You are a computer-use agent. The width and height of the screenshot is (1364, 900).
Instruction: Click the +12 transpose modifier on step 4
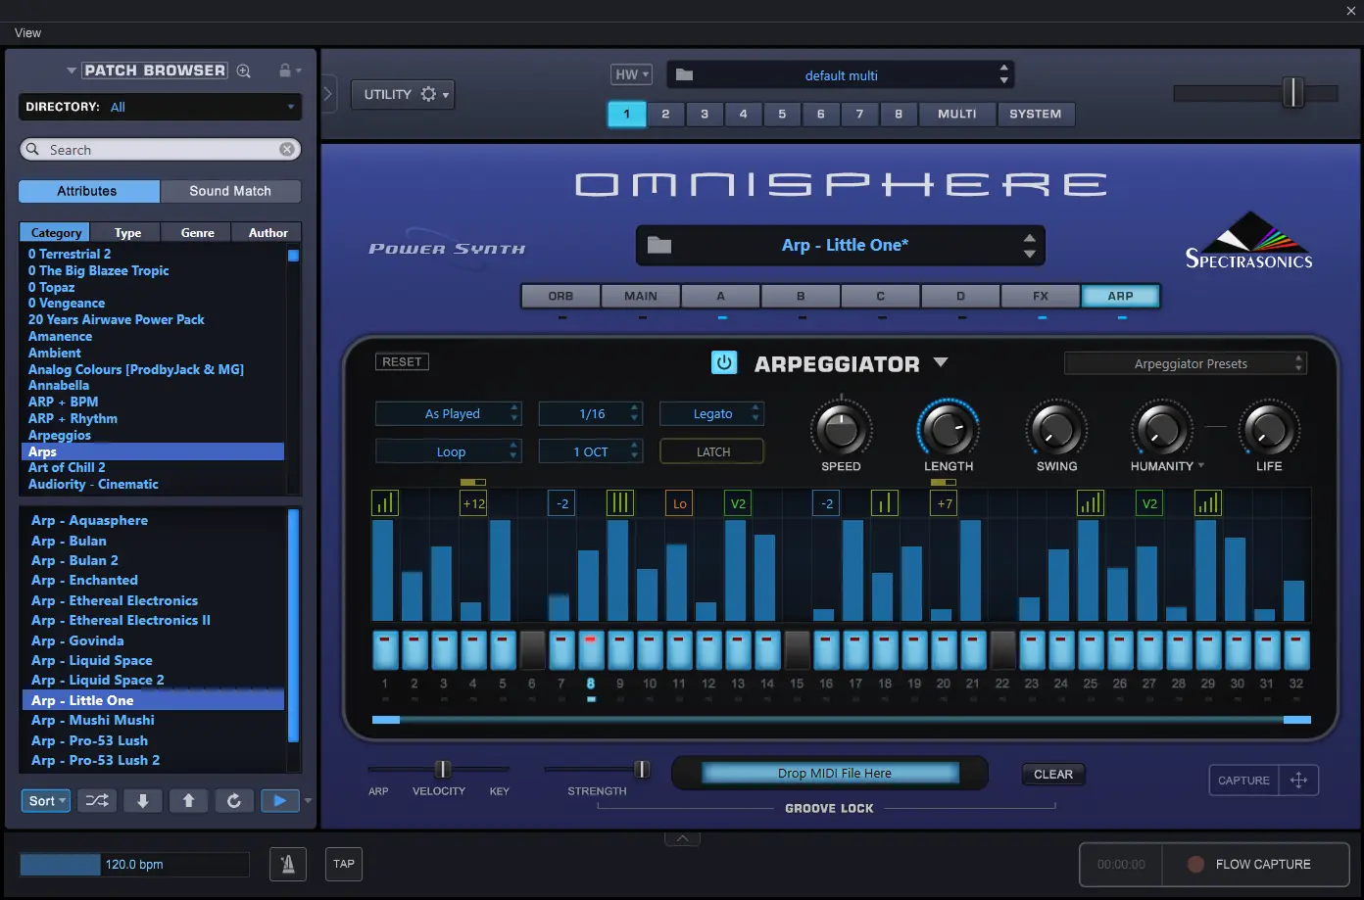473,503
